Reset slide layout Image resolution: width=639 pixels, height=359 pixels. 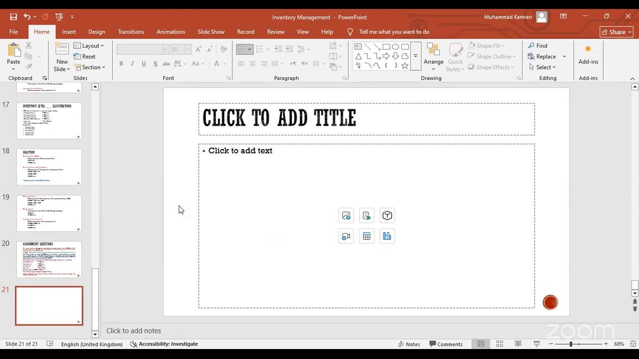click(x=84, y=56)
